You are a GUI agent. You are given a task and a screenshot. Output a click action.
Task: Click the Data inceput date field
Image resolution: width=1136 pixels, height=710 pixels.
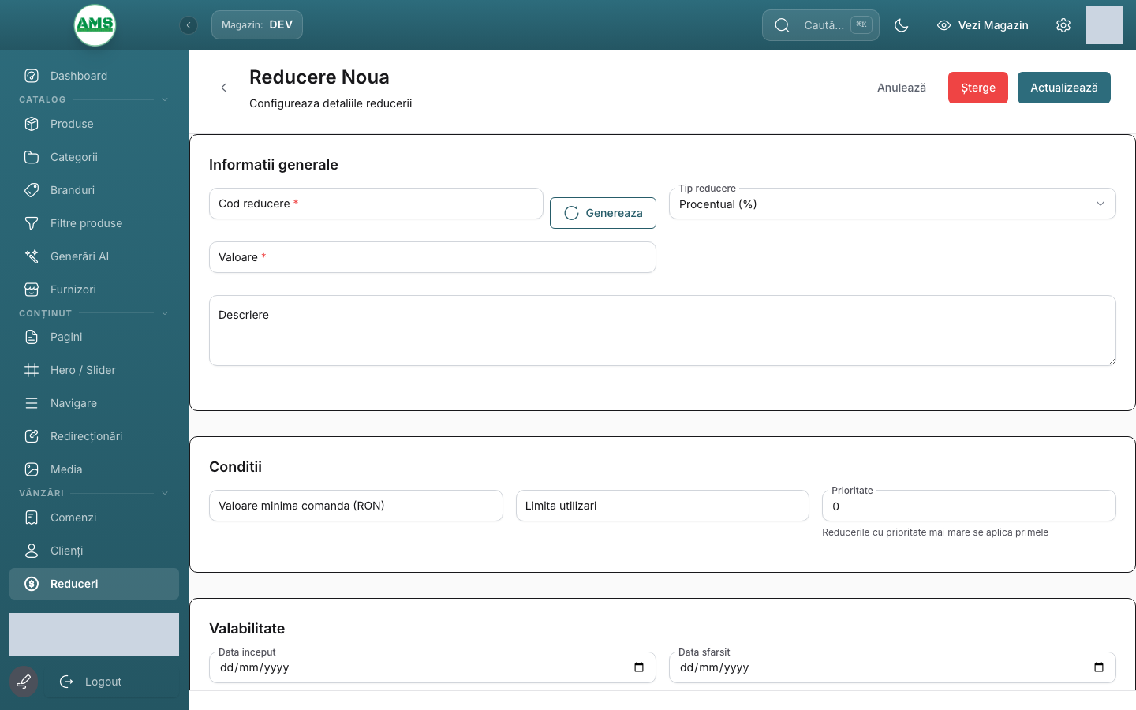coord(432,667)
